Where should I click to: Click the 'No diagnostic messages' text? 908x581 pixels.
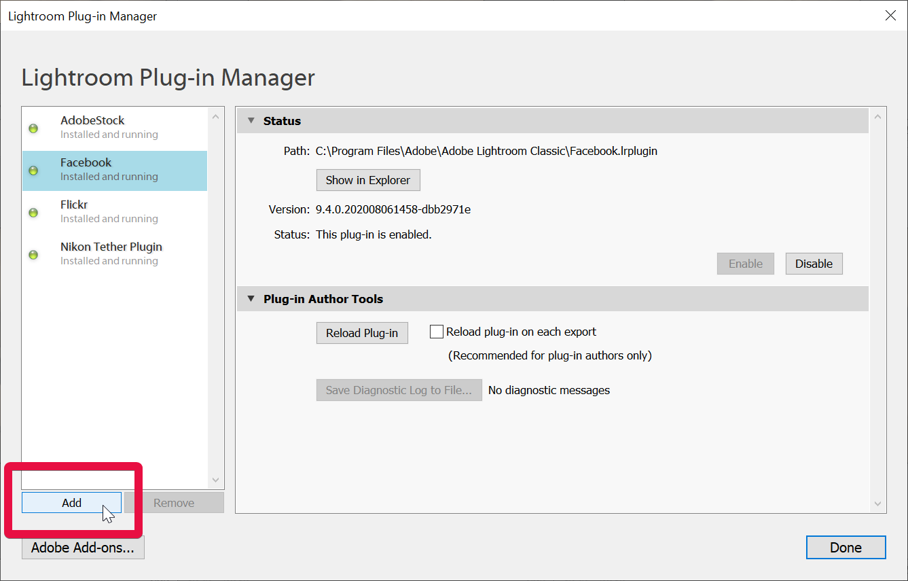coord(549,390)
